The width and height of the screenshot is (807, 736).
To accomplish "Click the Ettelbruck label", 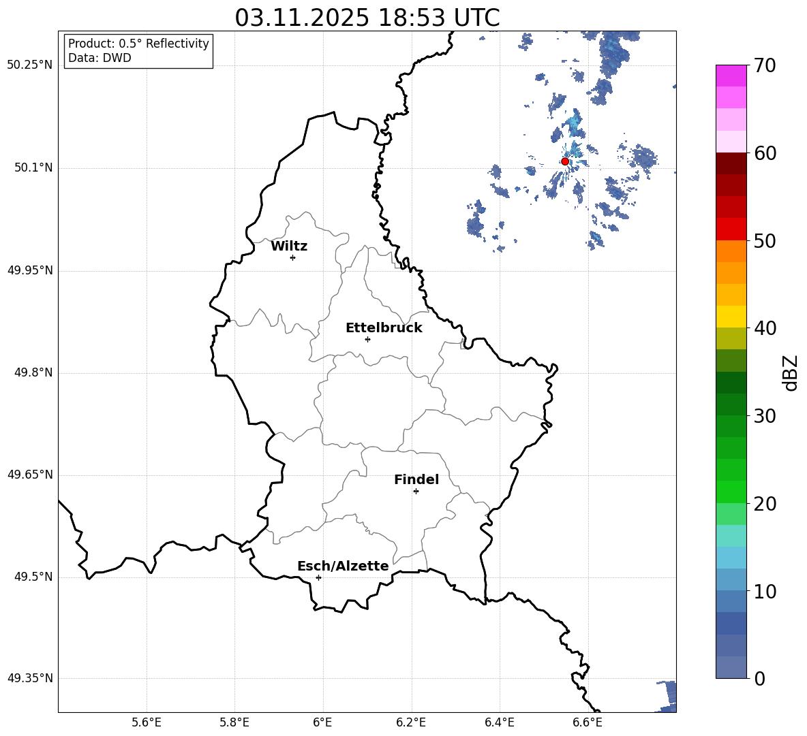I will coord(384,328).
